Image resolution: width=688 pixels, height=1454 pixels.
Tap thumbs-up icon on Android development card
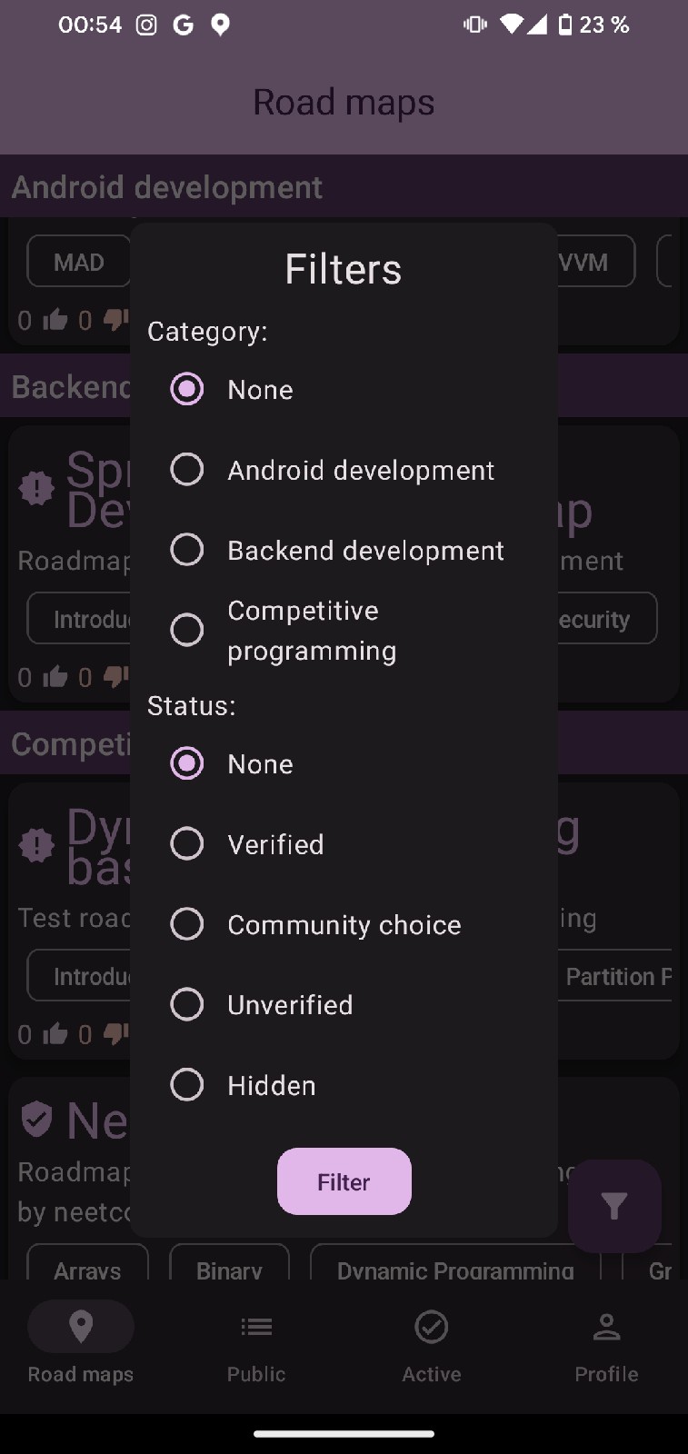tap(55, 320)
